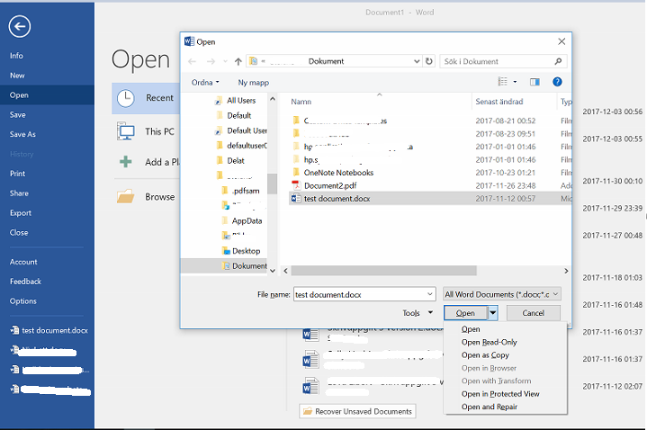Image resolution: width=647 pixels, height=430 pixels.
Task: Choose Open as Copy
Action: click(485, 355)
